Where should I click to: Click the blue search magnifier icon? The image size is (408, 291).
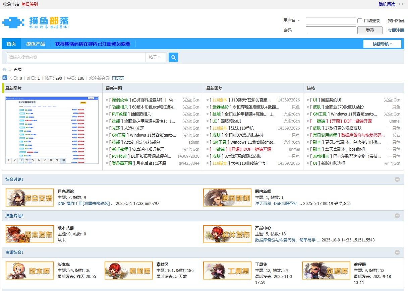[x=173, y=57]
